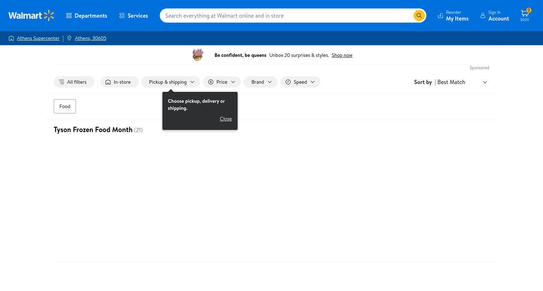Click the Price dollar icon
Viewport: 543px width, 291px height.
[x=211, y=82]
